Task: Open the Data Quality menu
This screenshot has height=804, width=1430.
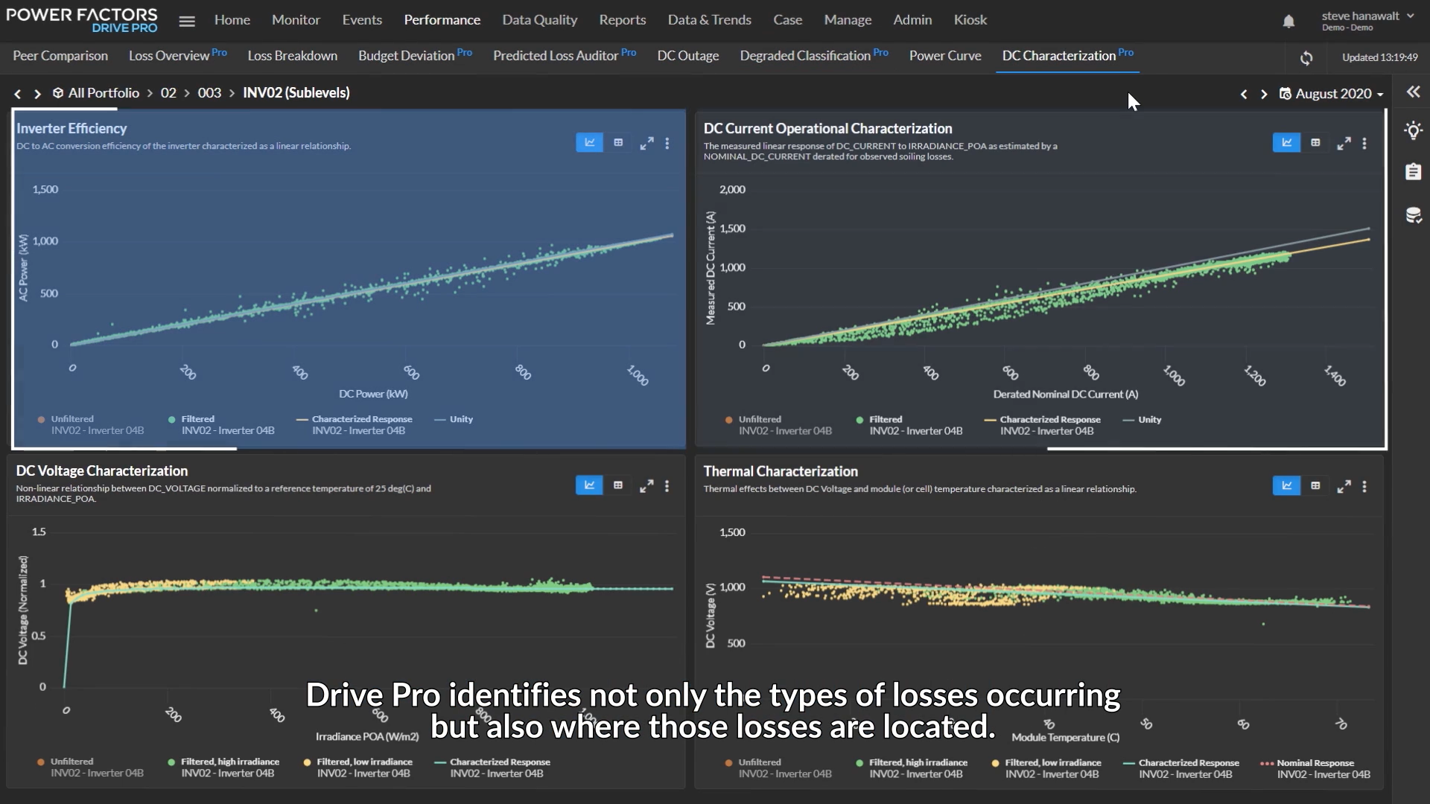Action: (x=539, y=20)
